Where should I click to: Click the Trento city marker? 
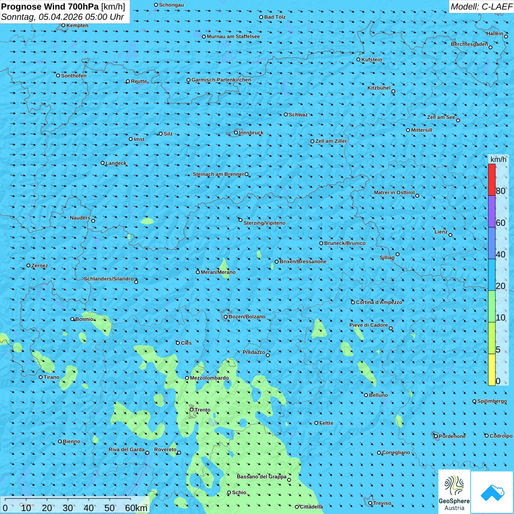point(192,410)
